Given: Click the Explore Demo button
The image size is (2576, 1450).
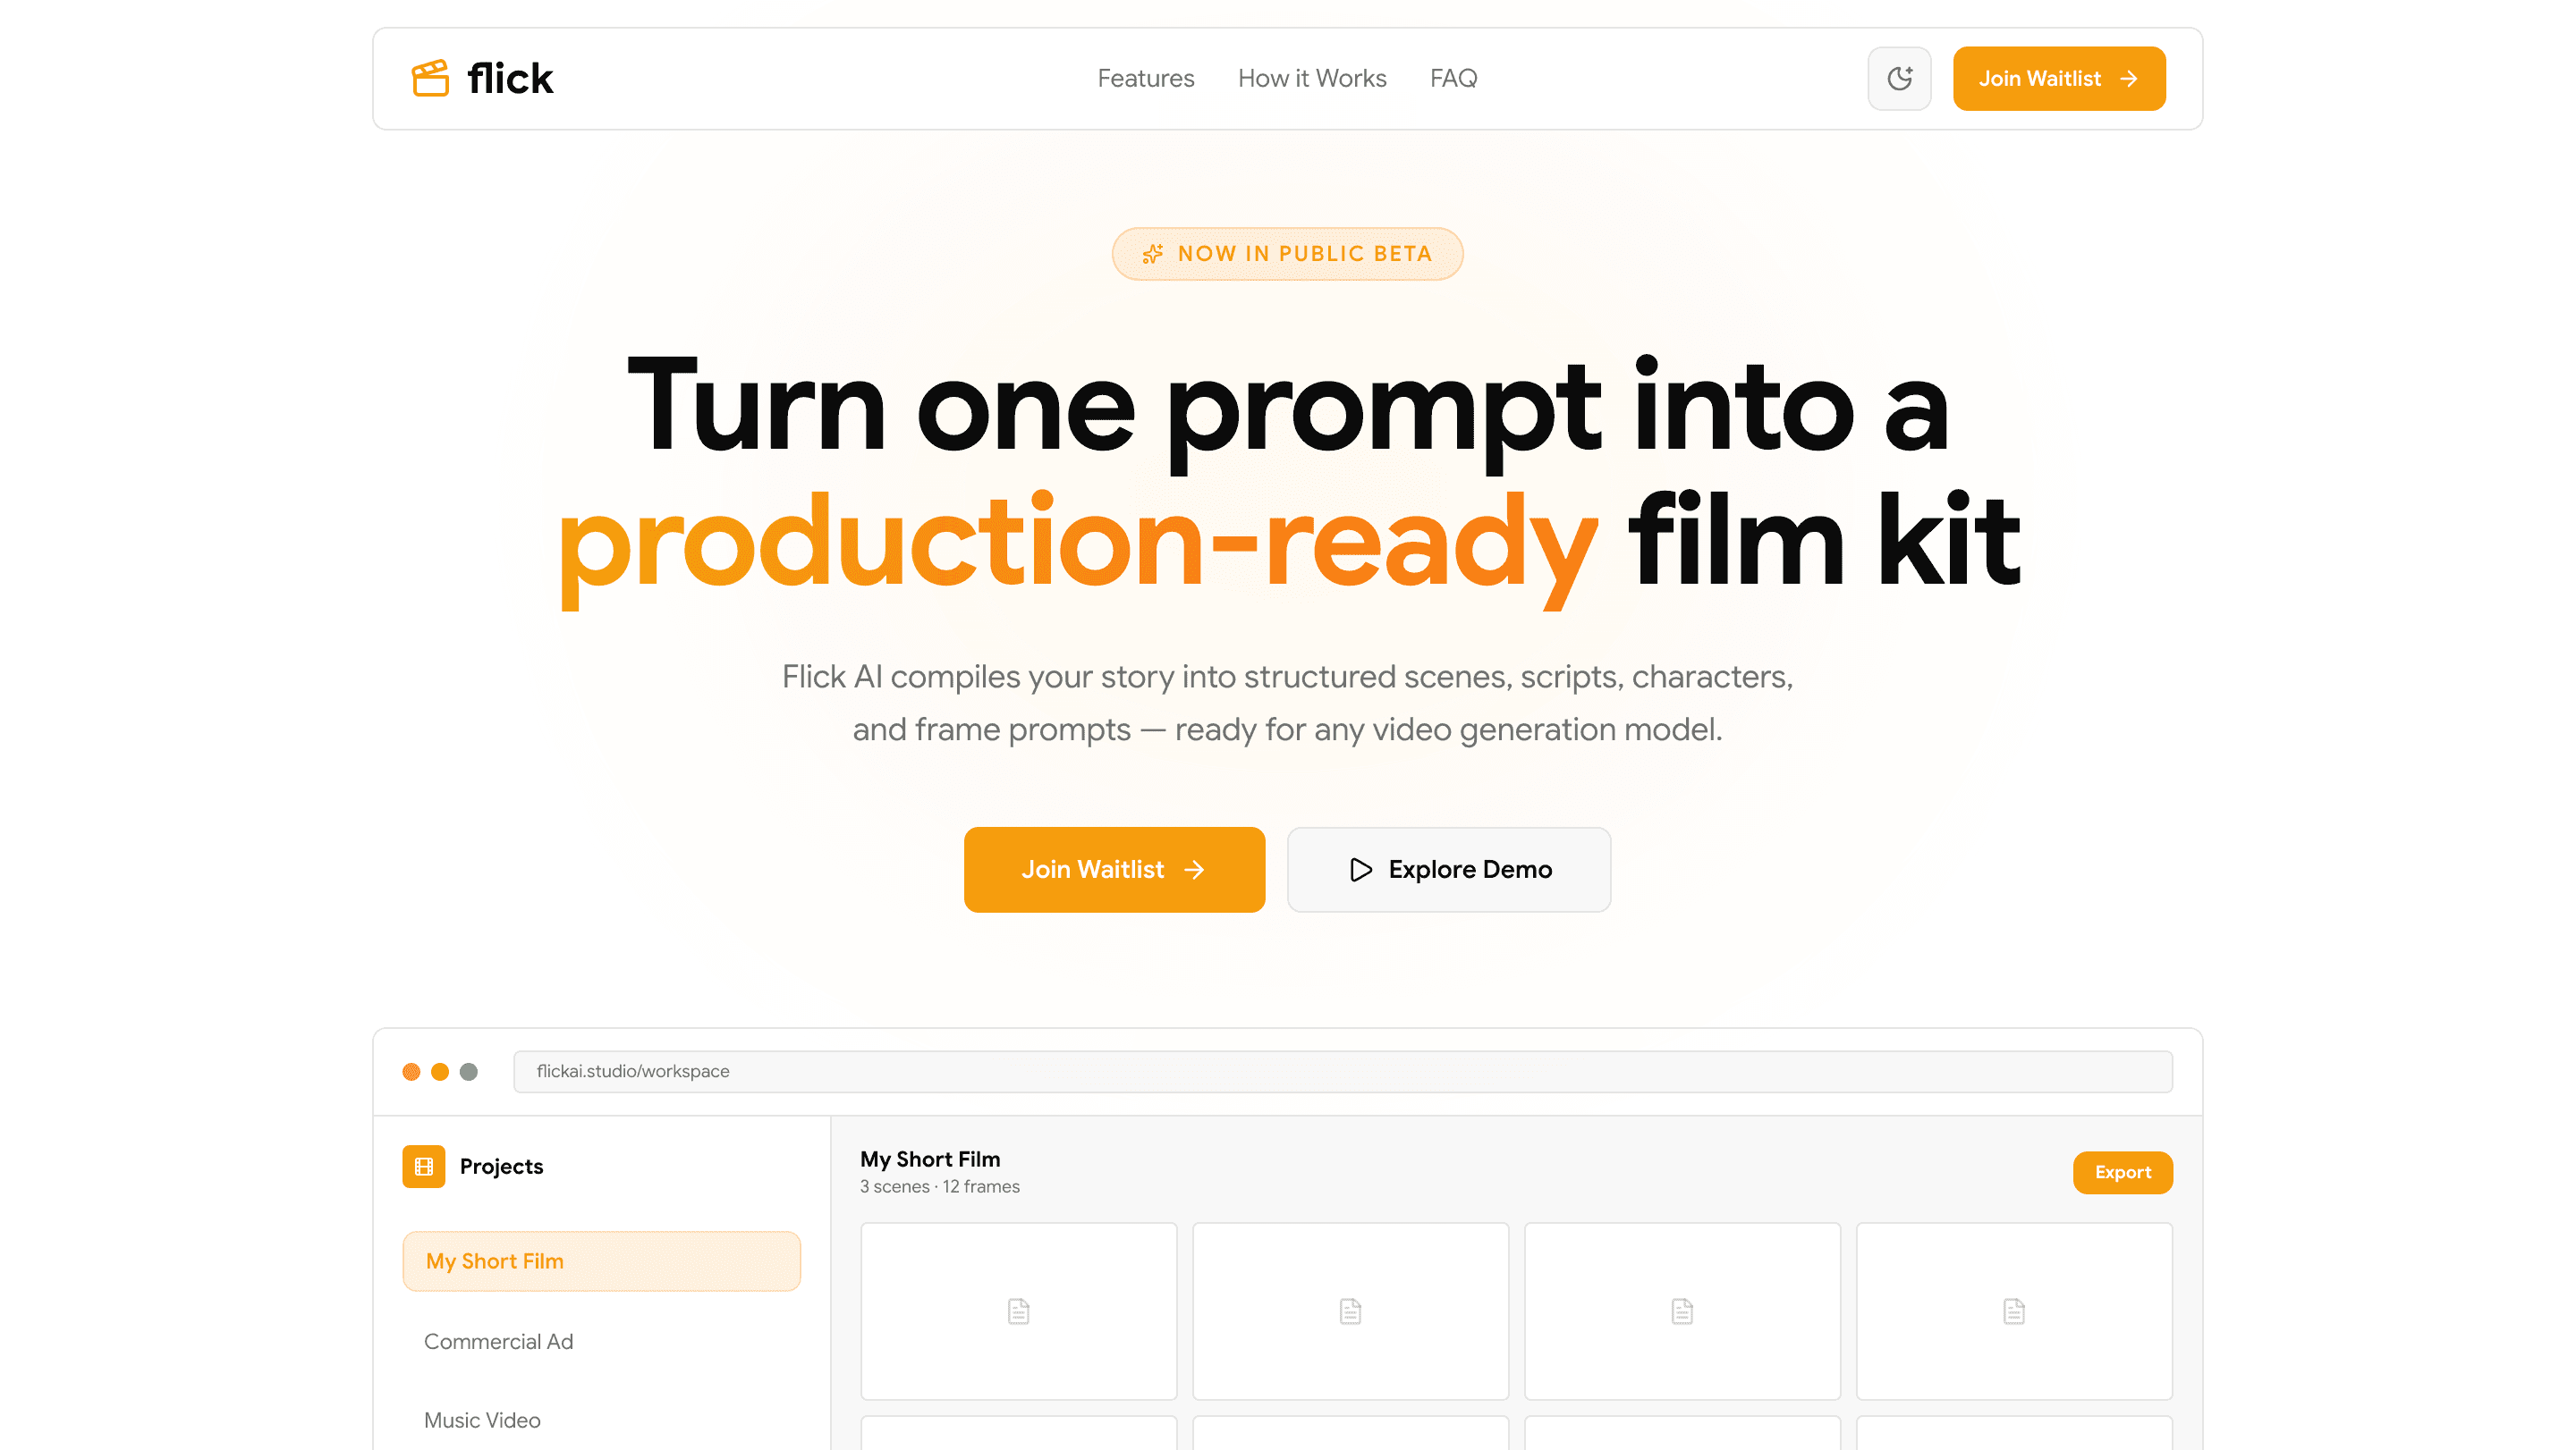Looking at the screenshot, I should [x=1448, y=868].
